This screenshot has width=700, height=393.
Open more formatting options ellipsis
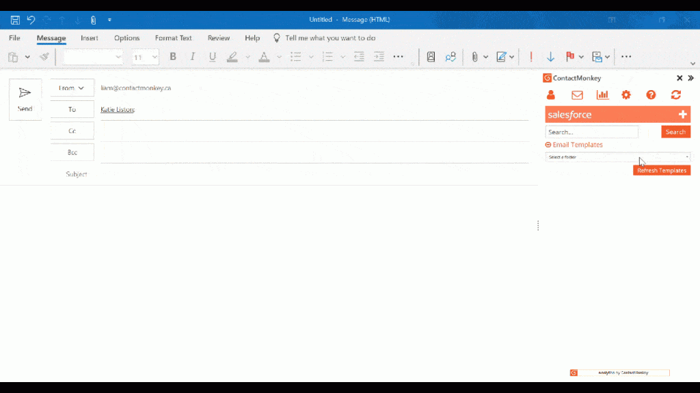pos(399,57)
